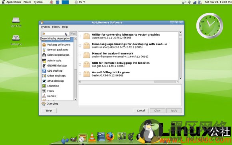The height and width of the screenshot is (145, 232).
Task: Open the System menu in top panel
Action: coord(38,2)
